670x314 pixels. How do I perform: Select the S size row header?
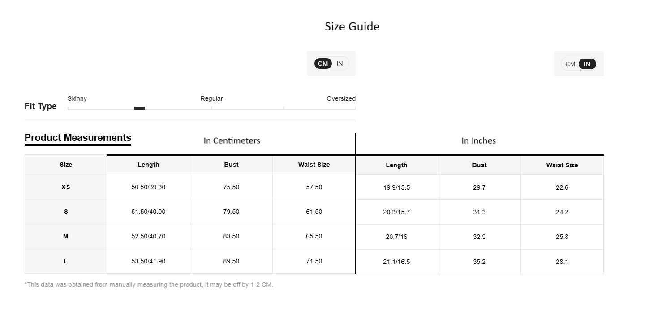click(66, 212)
